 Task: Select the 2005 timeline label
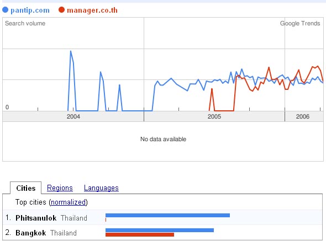pos(214,116)
